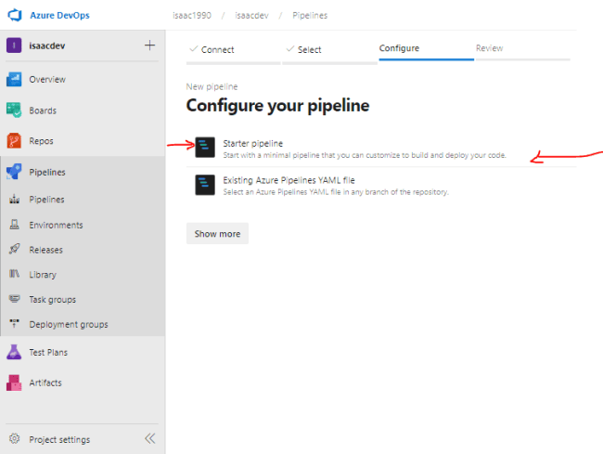Click the Azure DevOps logo icon
603x454 pixels.
[15, 15]
